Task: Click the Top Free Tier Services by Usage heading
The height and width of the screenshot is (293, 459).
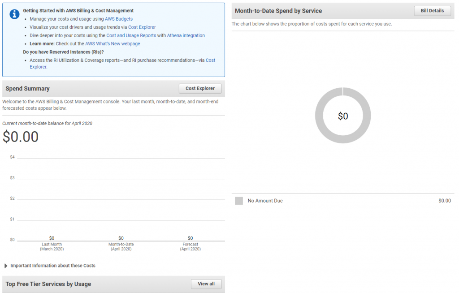Action: click(48, 284)
